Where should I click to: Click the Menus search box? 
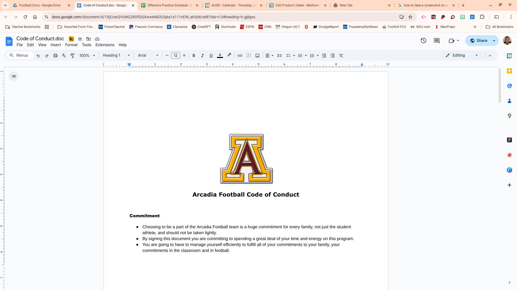[20, 55]
